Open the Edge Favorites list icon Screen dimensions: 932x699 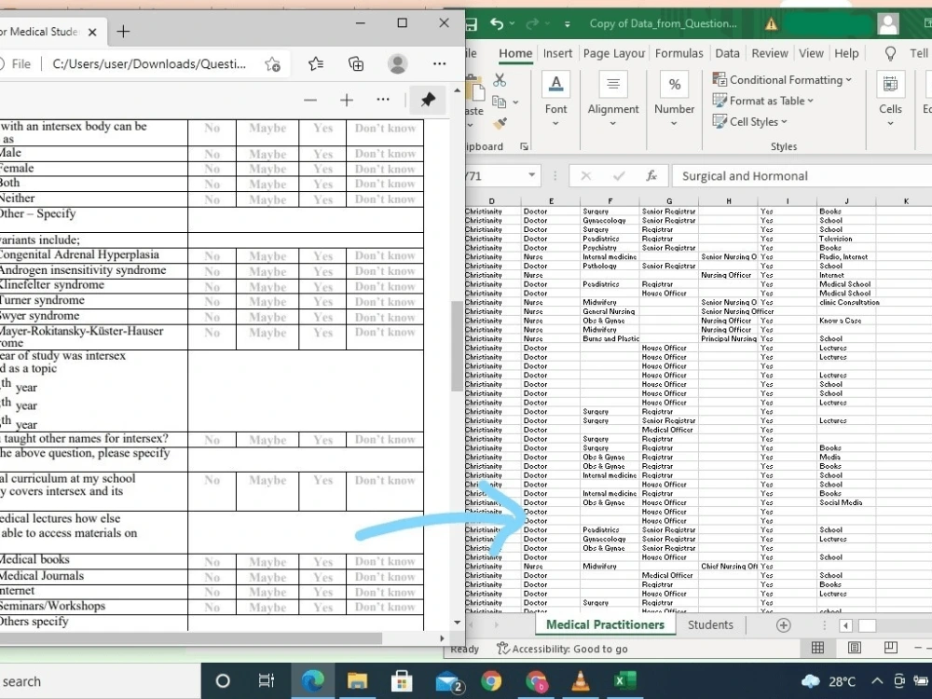coord(316,63)
